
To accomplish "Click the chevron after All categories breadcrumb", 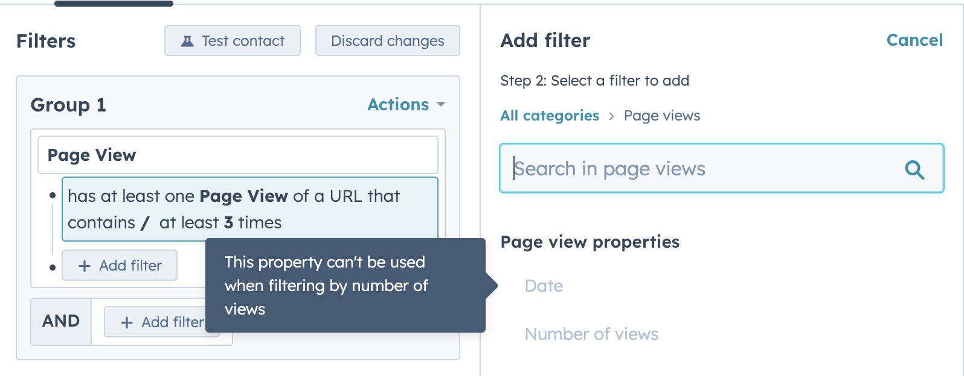I will 611,116.
